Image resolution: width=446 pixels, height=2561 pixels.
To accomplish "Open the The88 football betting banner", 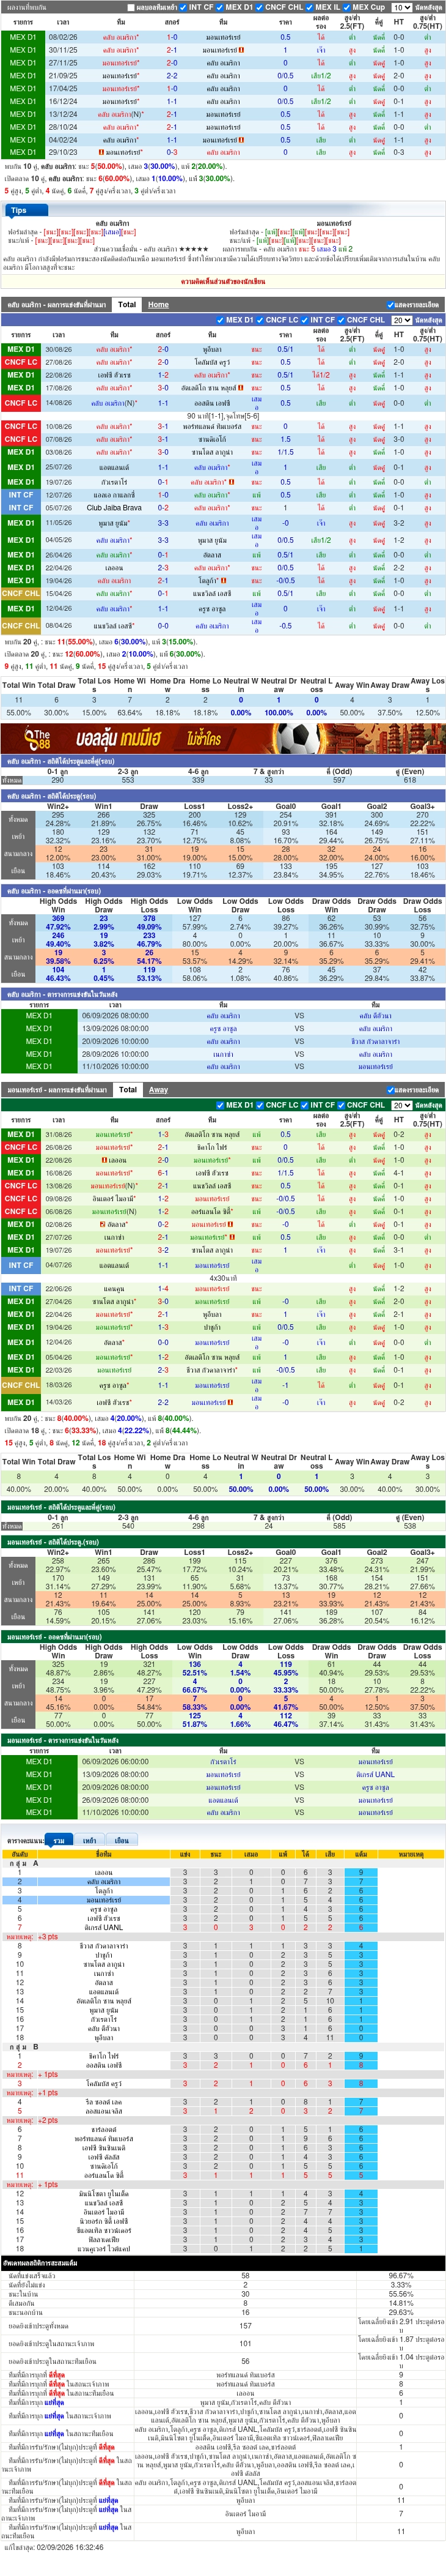I will 222,739.
